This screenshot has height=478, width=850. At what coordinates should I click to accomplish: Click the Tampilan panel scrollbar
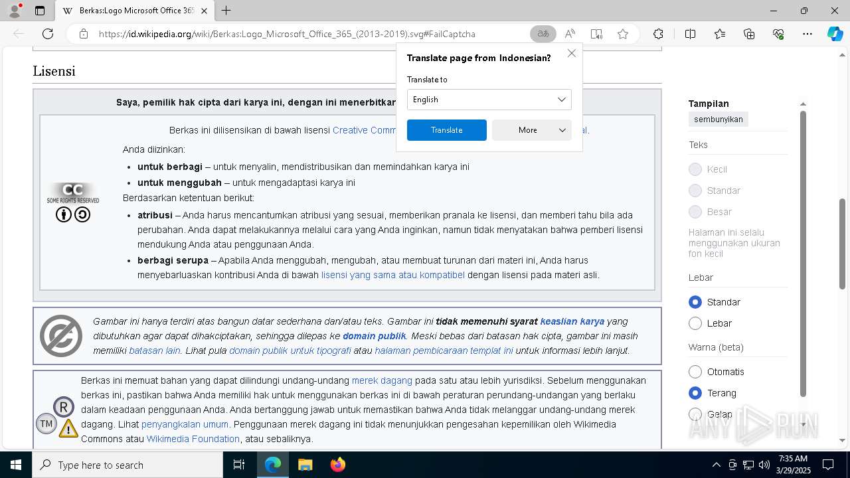[803, 254]
